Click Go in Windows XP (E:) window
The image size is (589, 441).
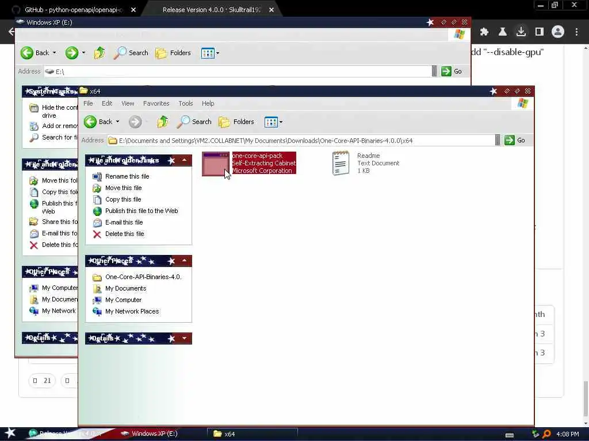(452, 71)
